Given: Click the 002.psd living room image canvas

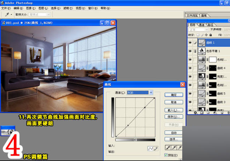Looking at the screenshot, I should tap(59, 69).
